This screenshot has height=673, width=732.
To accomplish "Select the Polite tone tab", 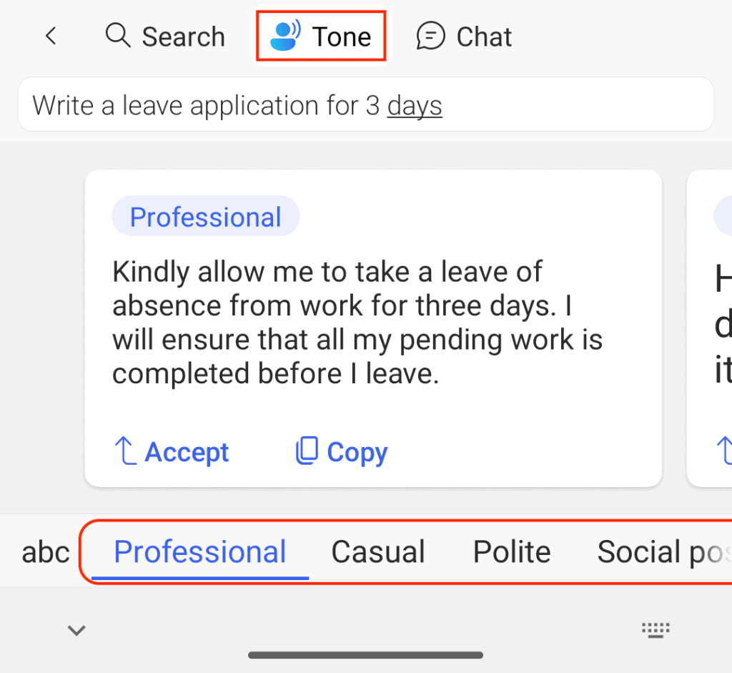I will point(511,551).
